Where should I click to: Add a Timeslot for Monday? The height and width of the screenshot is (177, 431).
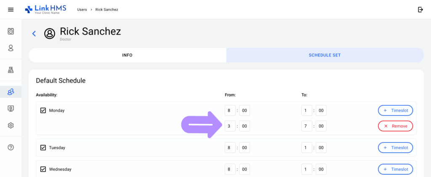click(396, 110)
